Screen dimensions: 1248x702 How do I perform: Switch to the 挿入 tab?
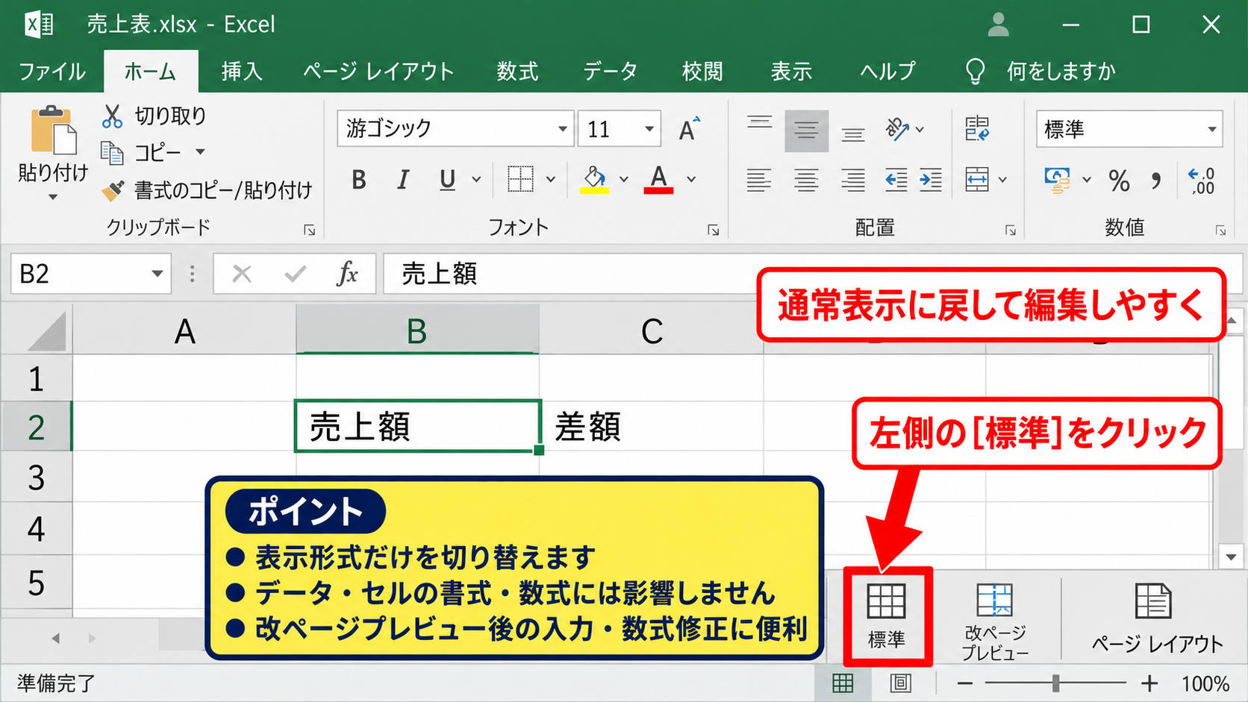pos(242,72)
